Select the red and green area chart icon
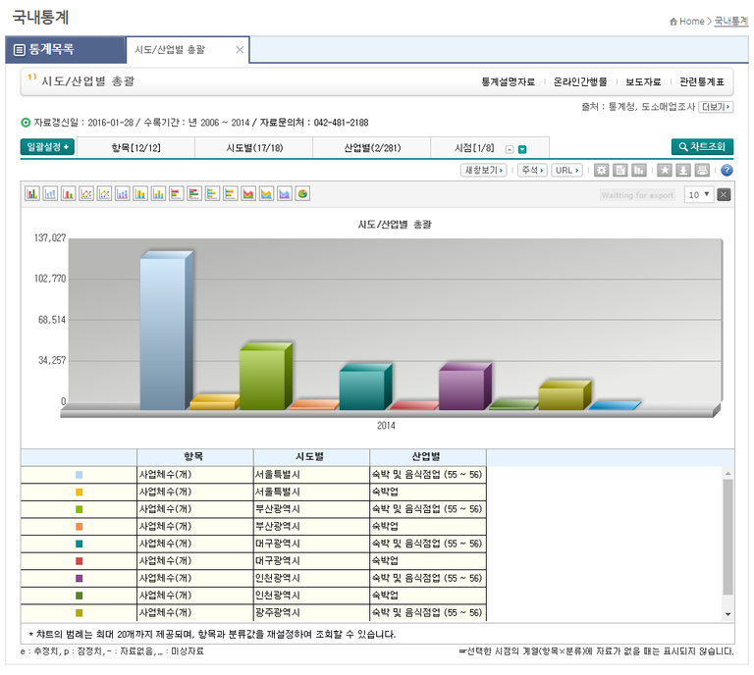 [x=248, y=193]
